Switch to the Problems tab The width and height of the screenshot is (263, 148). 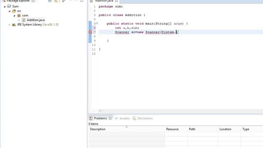(100, 118)
